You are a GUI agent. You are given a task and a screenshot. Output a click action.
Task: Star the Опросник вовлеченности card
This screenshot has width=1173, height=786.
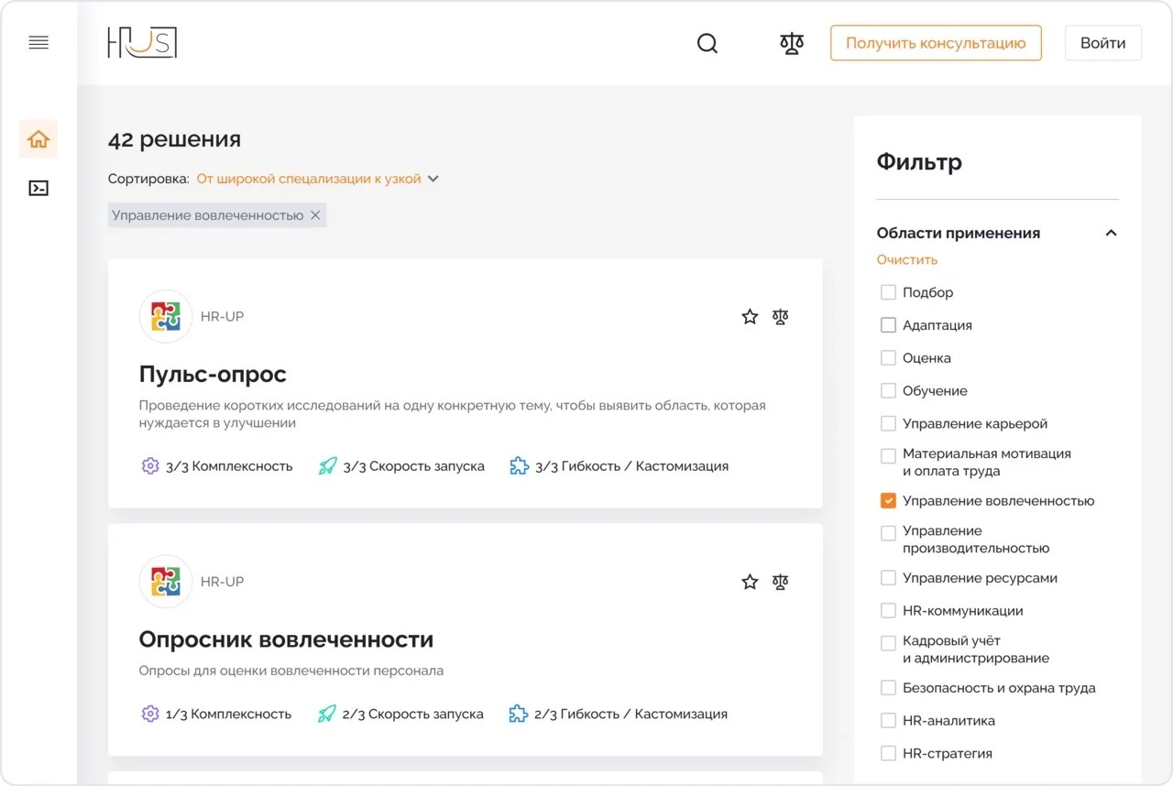tap(750, 582)
